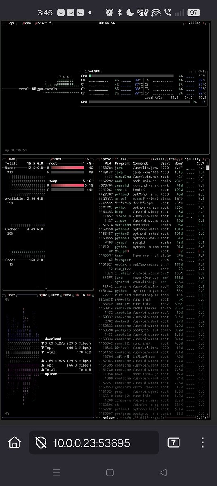Viewport: 217px width, 486px height.
Task: Select the btop process row
Action: pyautogui.click(x=152, y=211)
